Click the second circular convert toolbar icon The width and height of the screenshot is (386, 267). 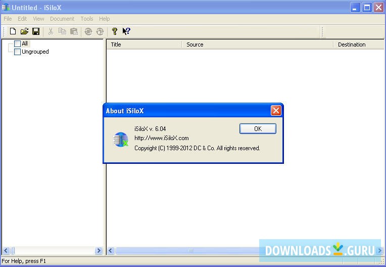[x=100, y=31]
